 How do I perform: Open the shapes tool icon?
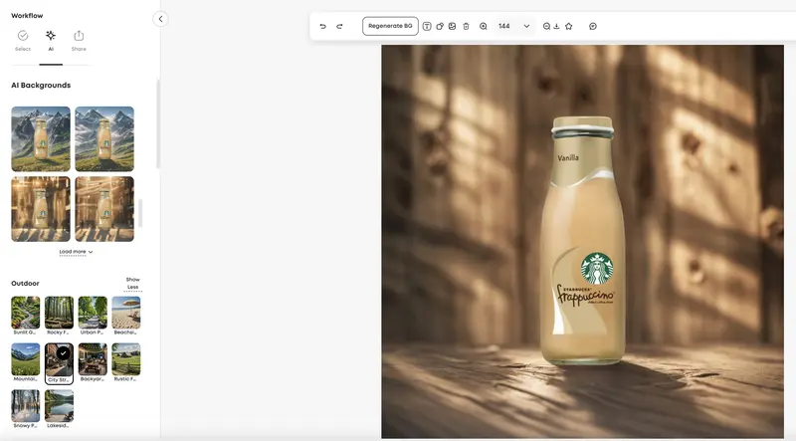click(x=440, y=26)
